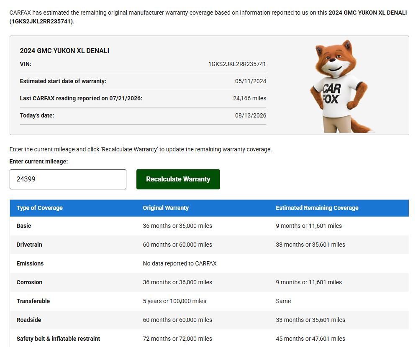Click Basic row '9 months or 11,601 miles'

click(x=309, y=226)
